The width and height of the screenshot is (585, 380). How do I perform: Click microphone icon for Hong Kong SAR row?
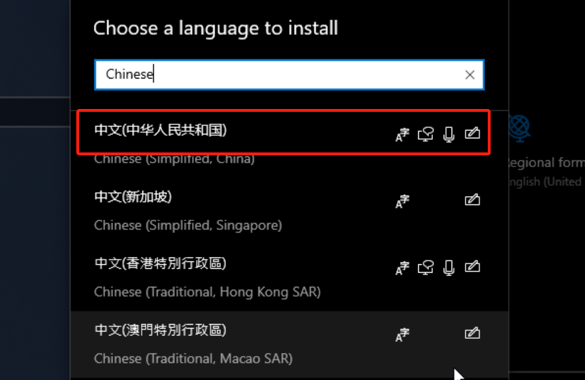[449, 268]
